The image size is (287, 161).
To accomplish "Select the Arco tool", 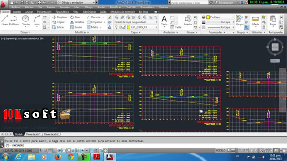I will click(x=37, y=21).
